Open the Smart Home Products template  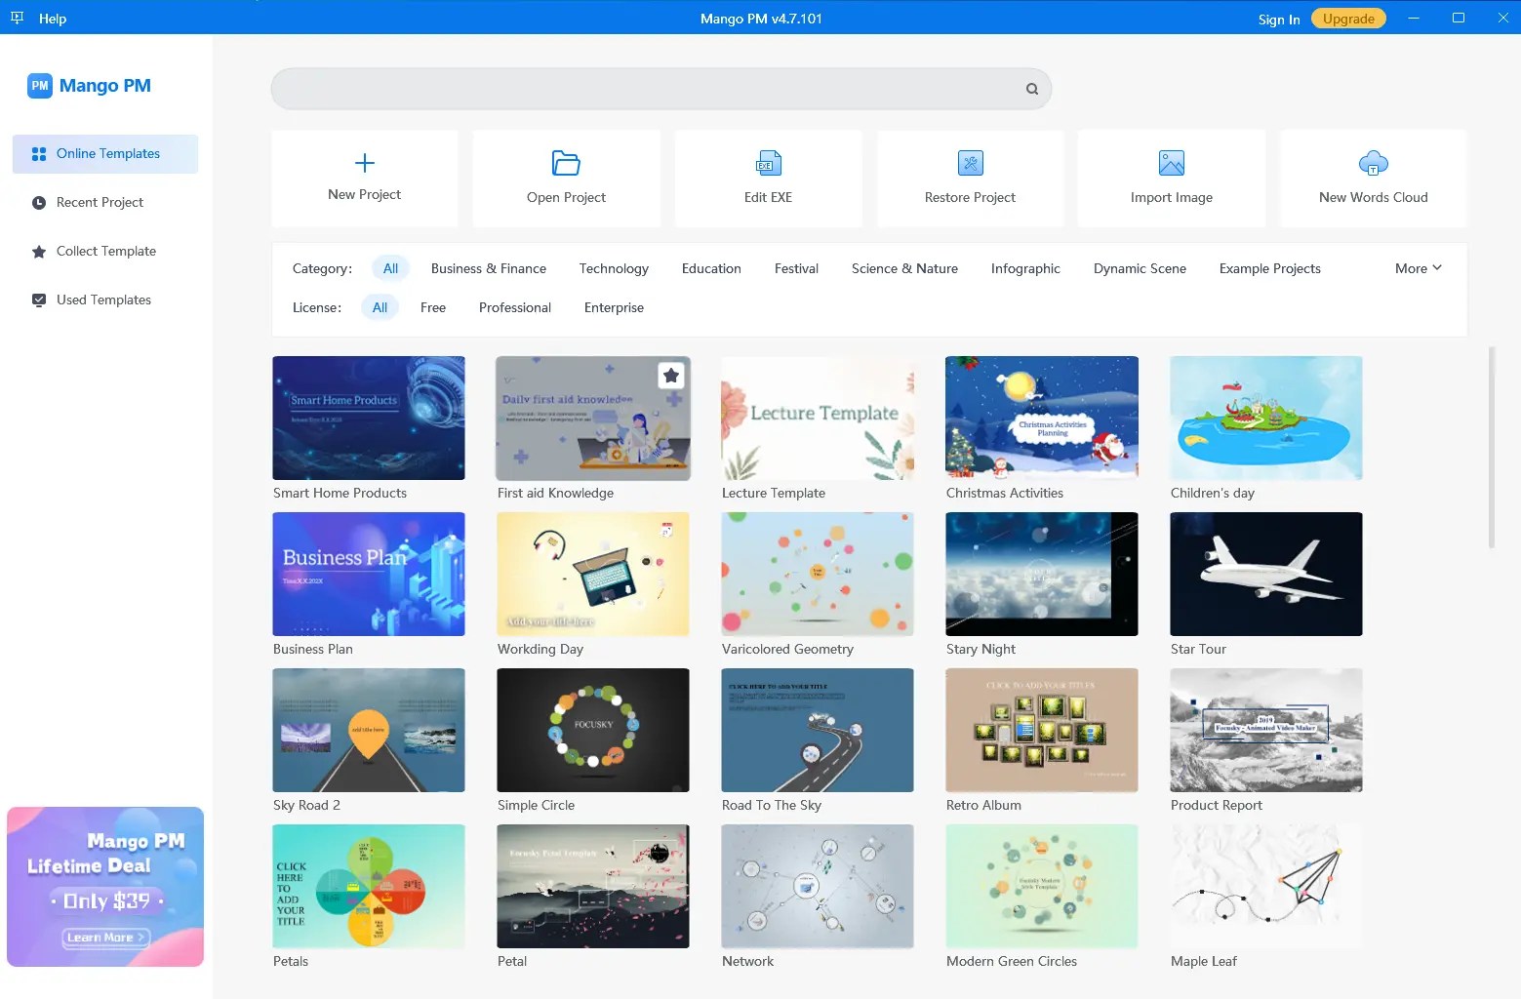tap(369, 418)
